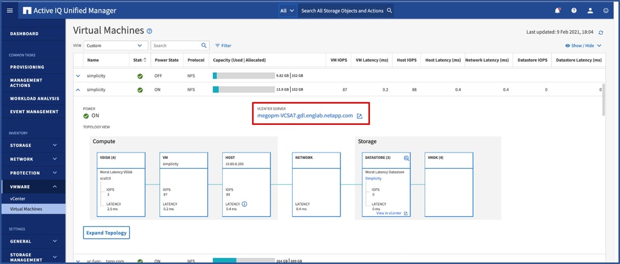
Task: Click the table Search input field
Action: pyautogui.click(x=176, y=46)
